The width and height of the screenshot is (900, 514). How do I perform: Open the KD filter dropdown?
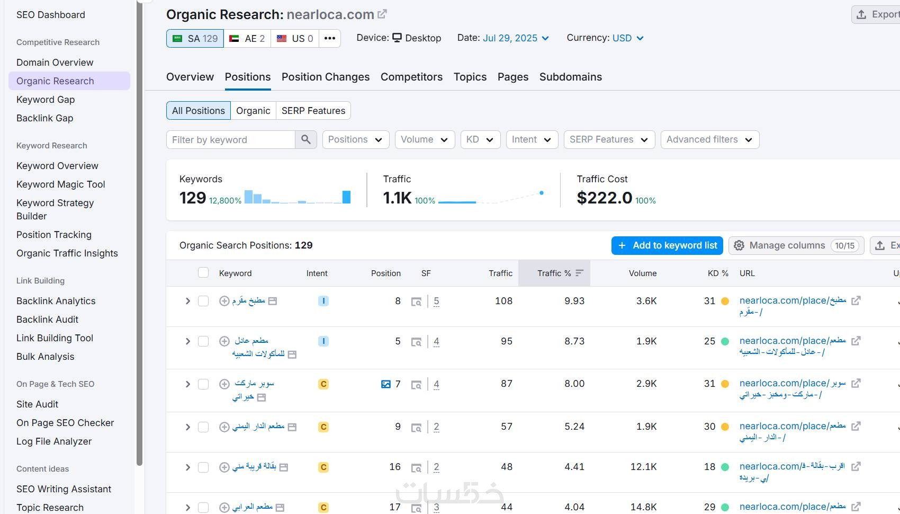pos(480,139)
